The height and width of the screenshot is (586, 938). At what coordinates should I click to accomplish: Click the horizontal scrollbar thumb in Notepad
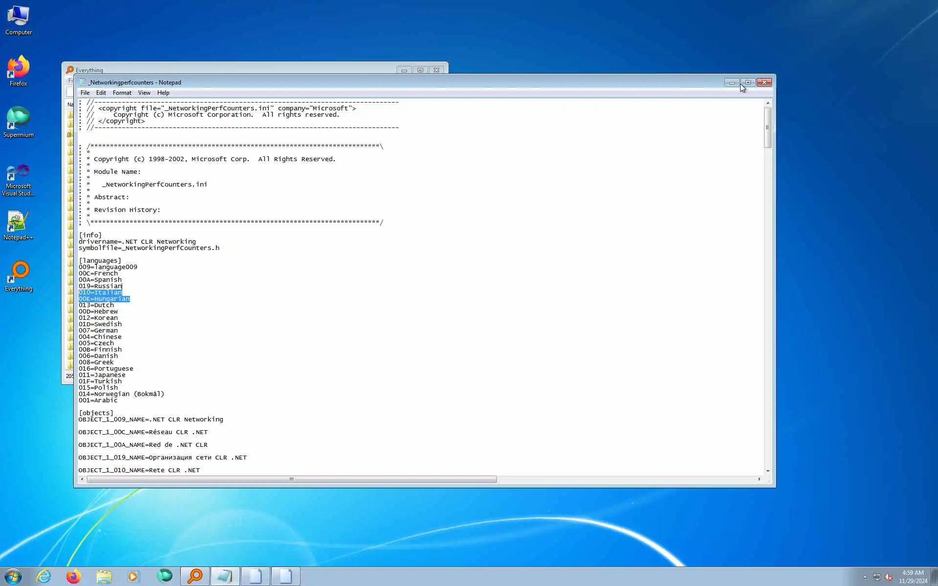coord(292,479)
